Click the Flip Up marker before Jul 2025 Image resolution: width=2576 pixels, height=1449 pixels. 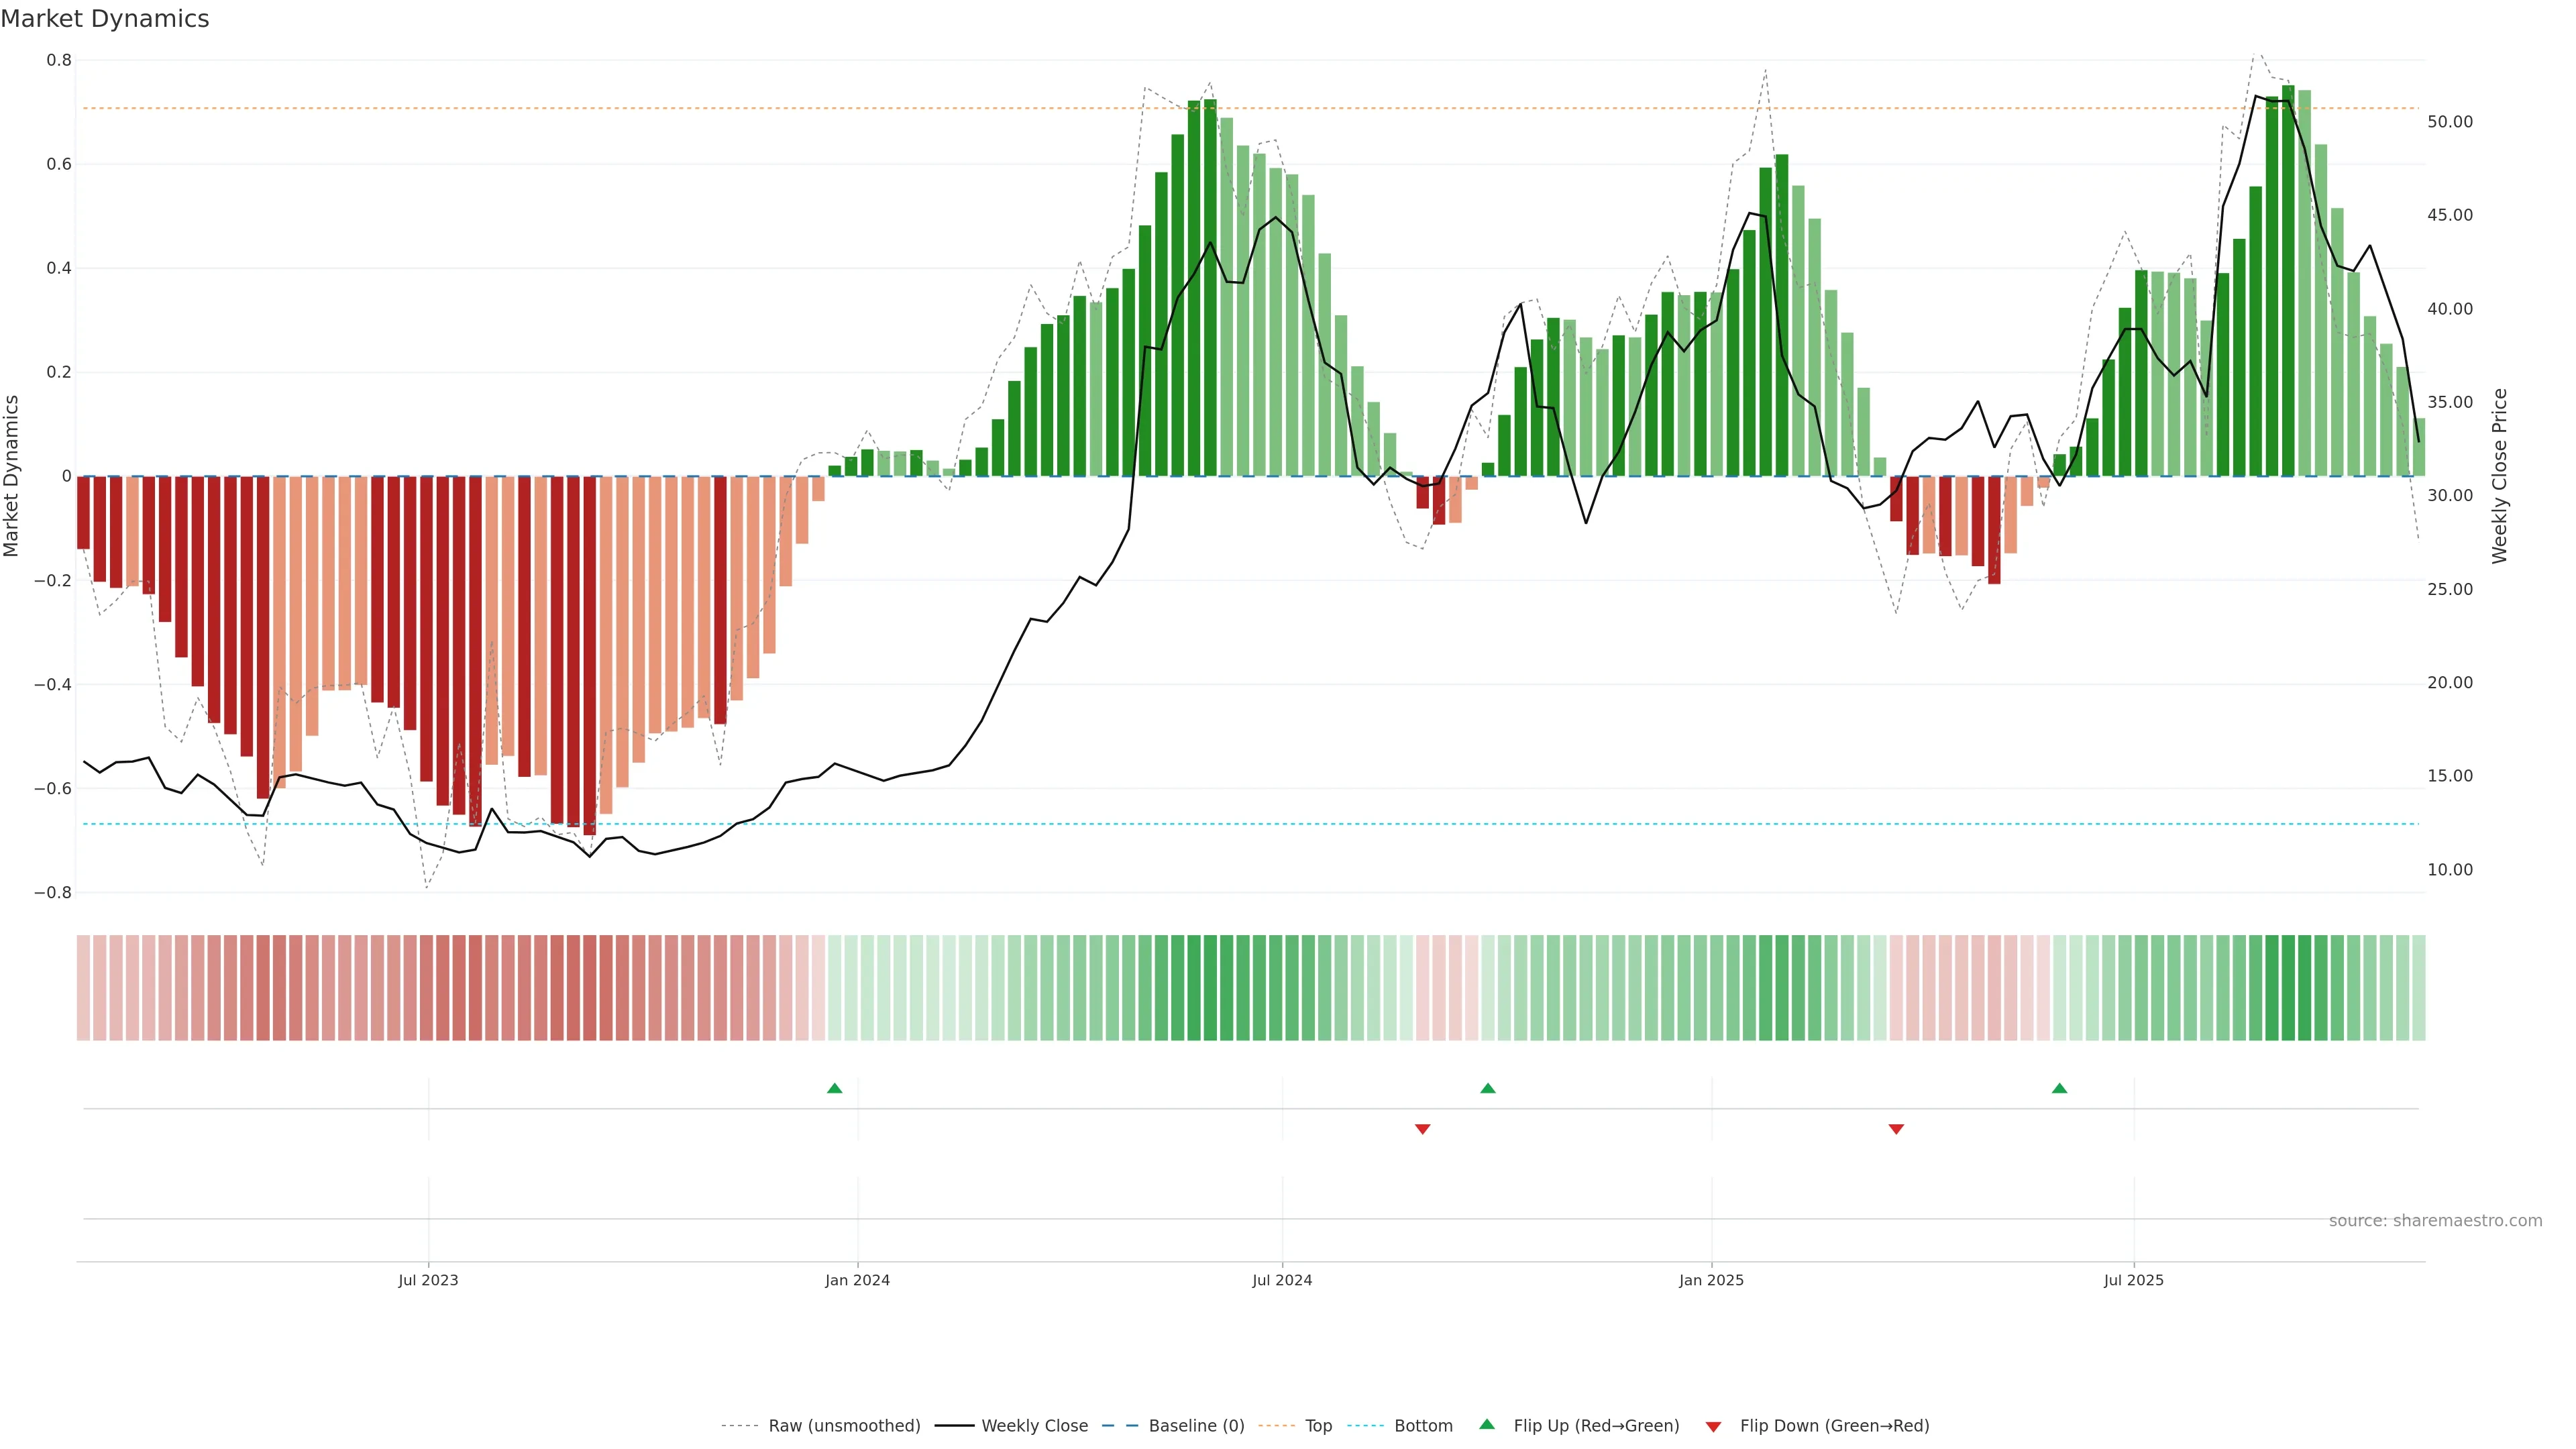(2059, 1088)
